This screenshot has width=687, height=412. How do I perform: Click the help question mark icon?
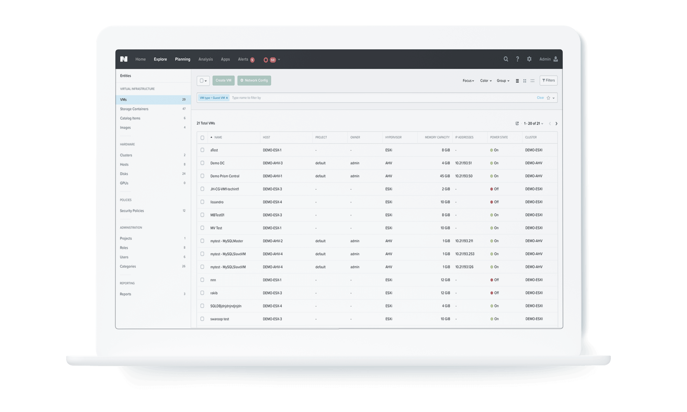tap(517, 59)
